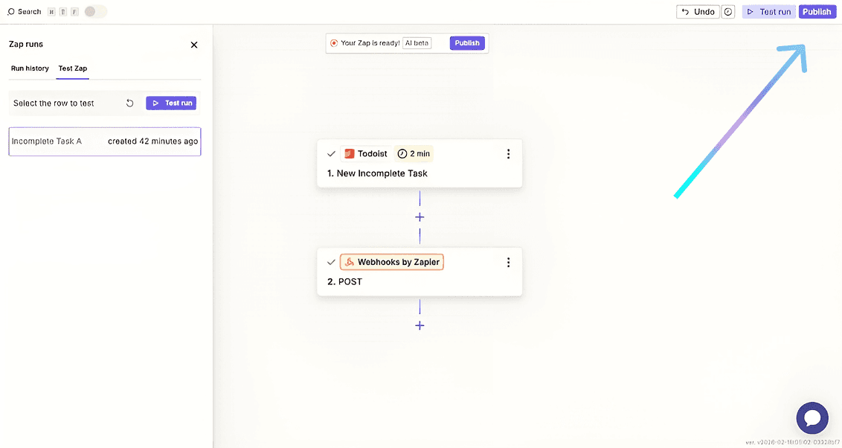Refresh the test rows list
The image size is (842, 448).
pos(129,103)
